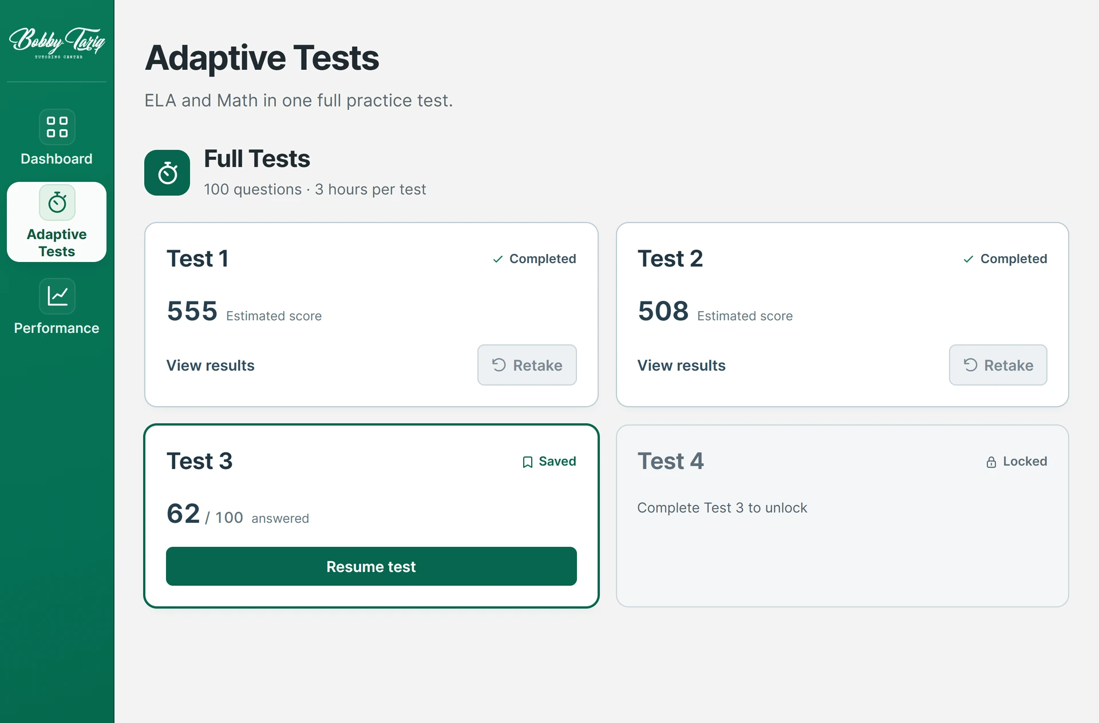Click 'ELA and Math in one full practice test.'
Viewport: 1099px width, 723px height.
pos(299,101)
